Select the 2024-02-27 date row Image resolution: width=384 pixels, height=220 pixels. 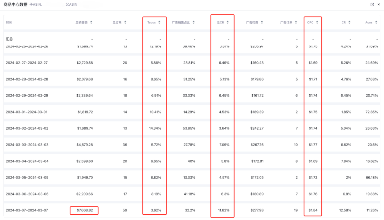192,63
